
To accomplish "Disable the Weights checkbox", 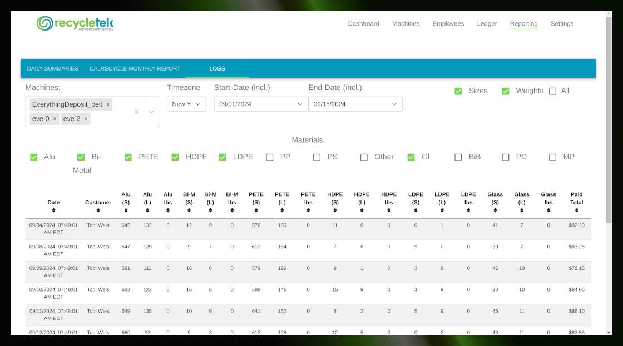I will (506, 91).
